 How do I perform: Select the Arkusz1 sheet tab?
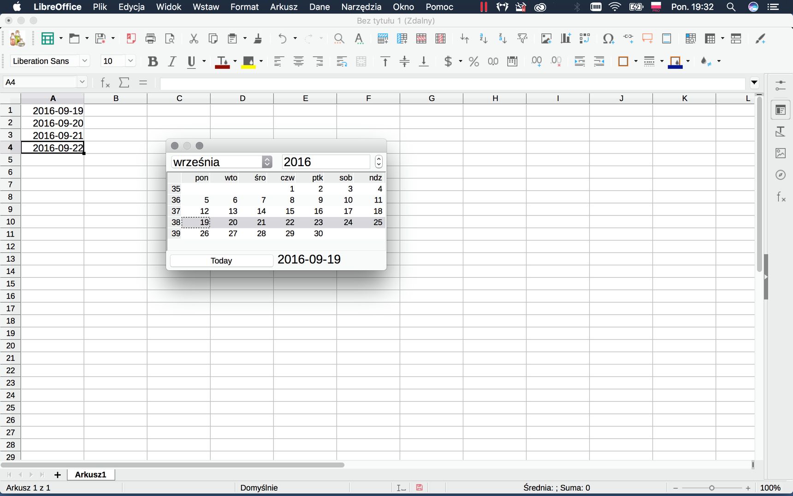click(x=91, y=474)
